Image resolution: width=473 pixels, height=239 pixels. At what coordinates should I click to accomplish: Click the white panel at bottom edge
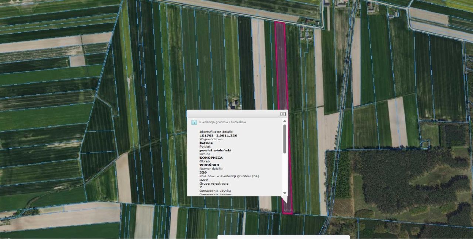click(283, 237)
